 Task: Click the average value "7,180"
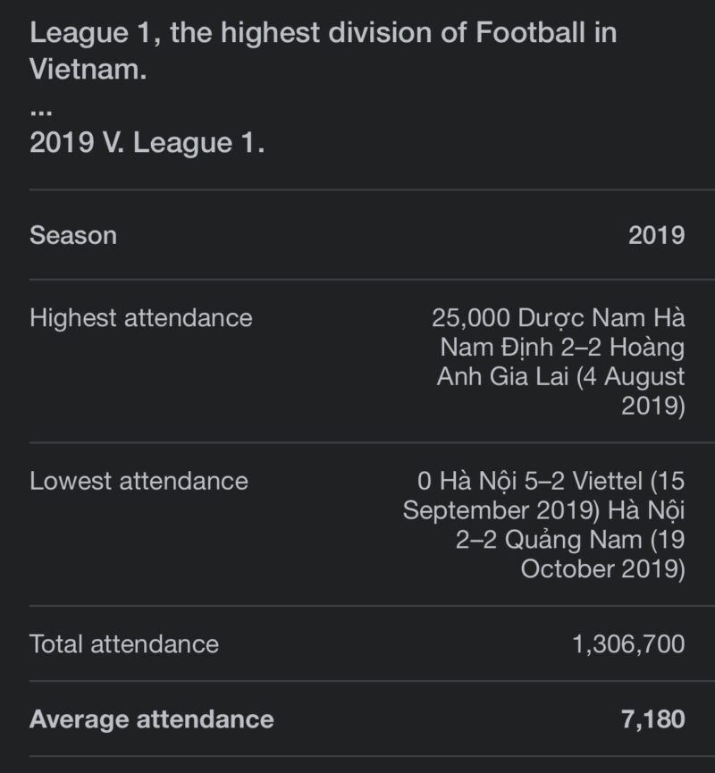[652, 718]
